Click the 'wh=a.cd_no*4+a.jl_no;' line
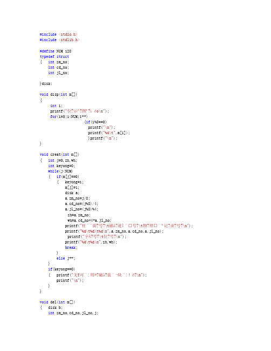This screenshot has width=271, height=351. (89, 220)
